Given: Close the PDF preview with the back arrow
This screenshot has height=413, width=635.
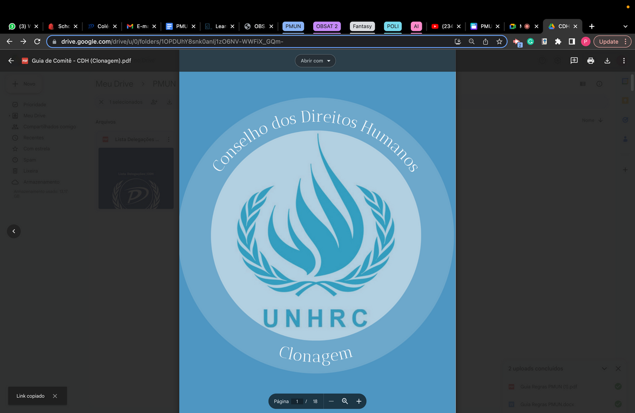Looking at the screenshot, I should click(11, 60).
